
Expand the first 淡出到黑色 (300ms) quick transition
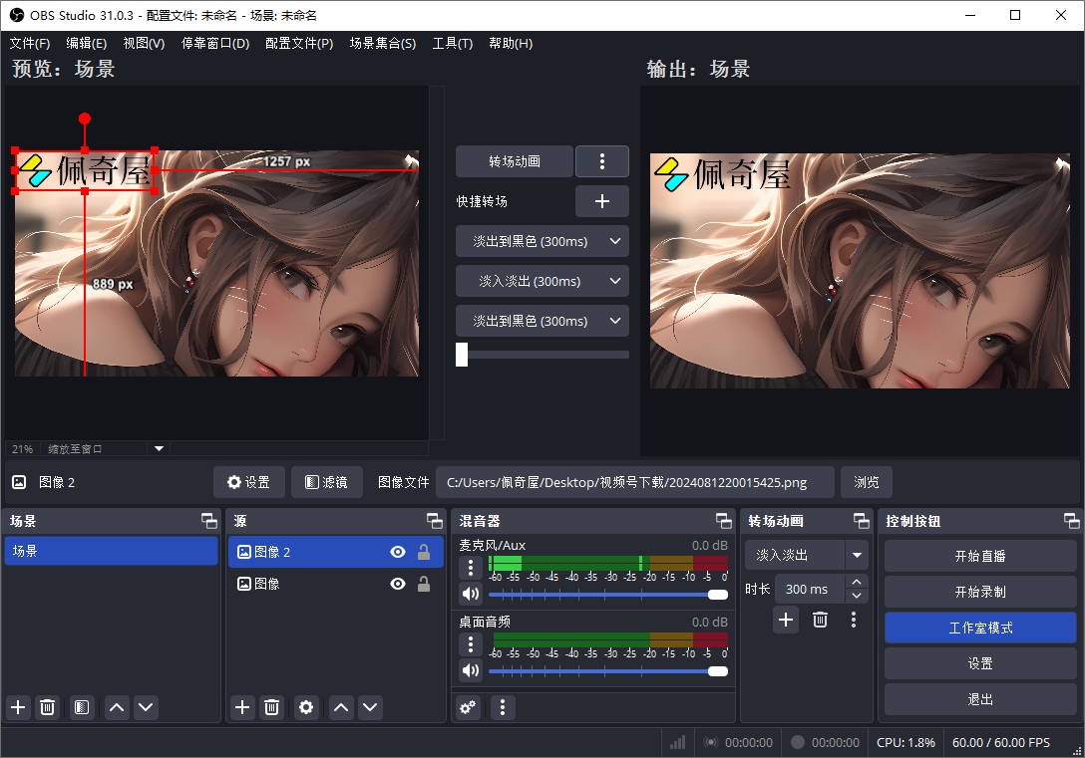[x=542, y=241]
